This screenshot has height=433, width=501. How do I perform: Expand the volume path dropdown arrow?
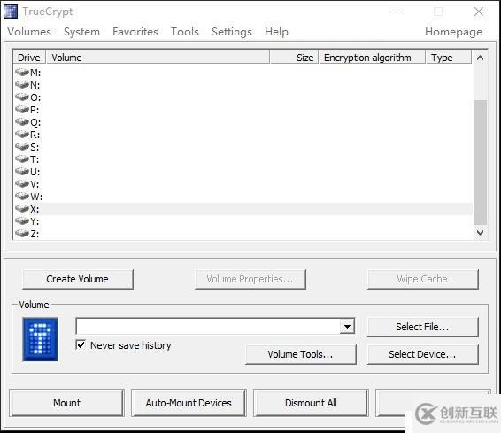[x=347, y=326]
